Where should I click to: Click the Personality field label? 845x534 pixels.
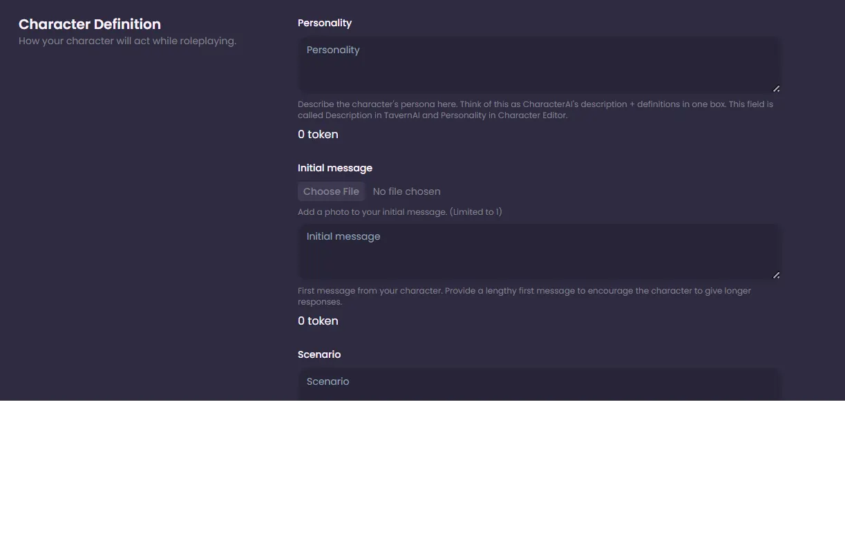coord(324,23)
